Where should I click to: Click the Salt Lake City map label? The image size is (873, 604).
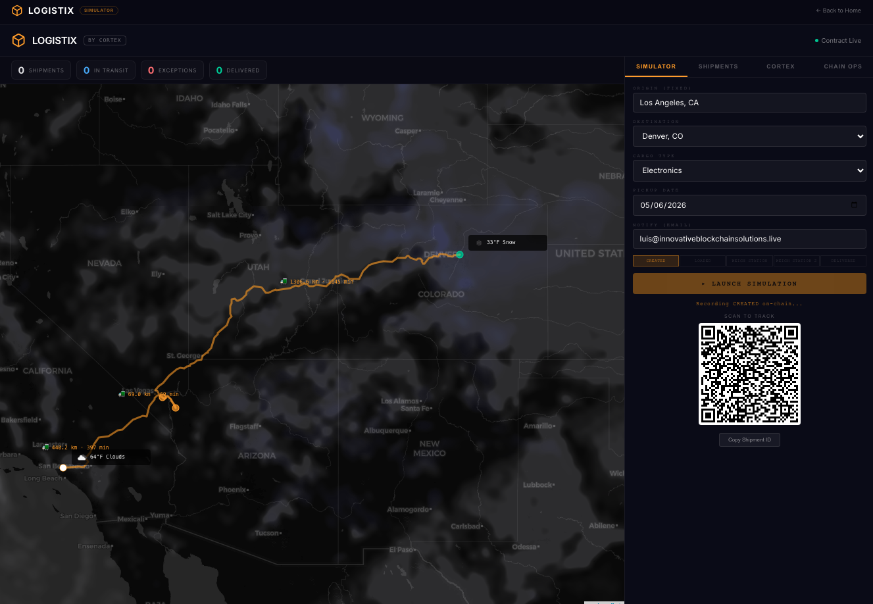[230, 215]
